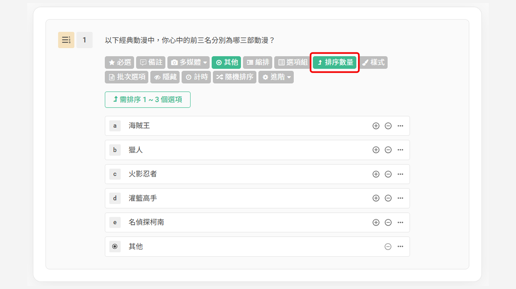Toggle 隱藏 to hide the question
This screenshot has height=289, width=516.
(165, 77)
